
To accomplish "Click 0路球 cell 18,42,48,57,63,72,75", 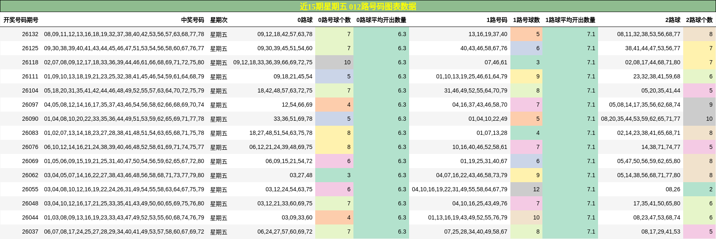I will [285, 90].
